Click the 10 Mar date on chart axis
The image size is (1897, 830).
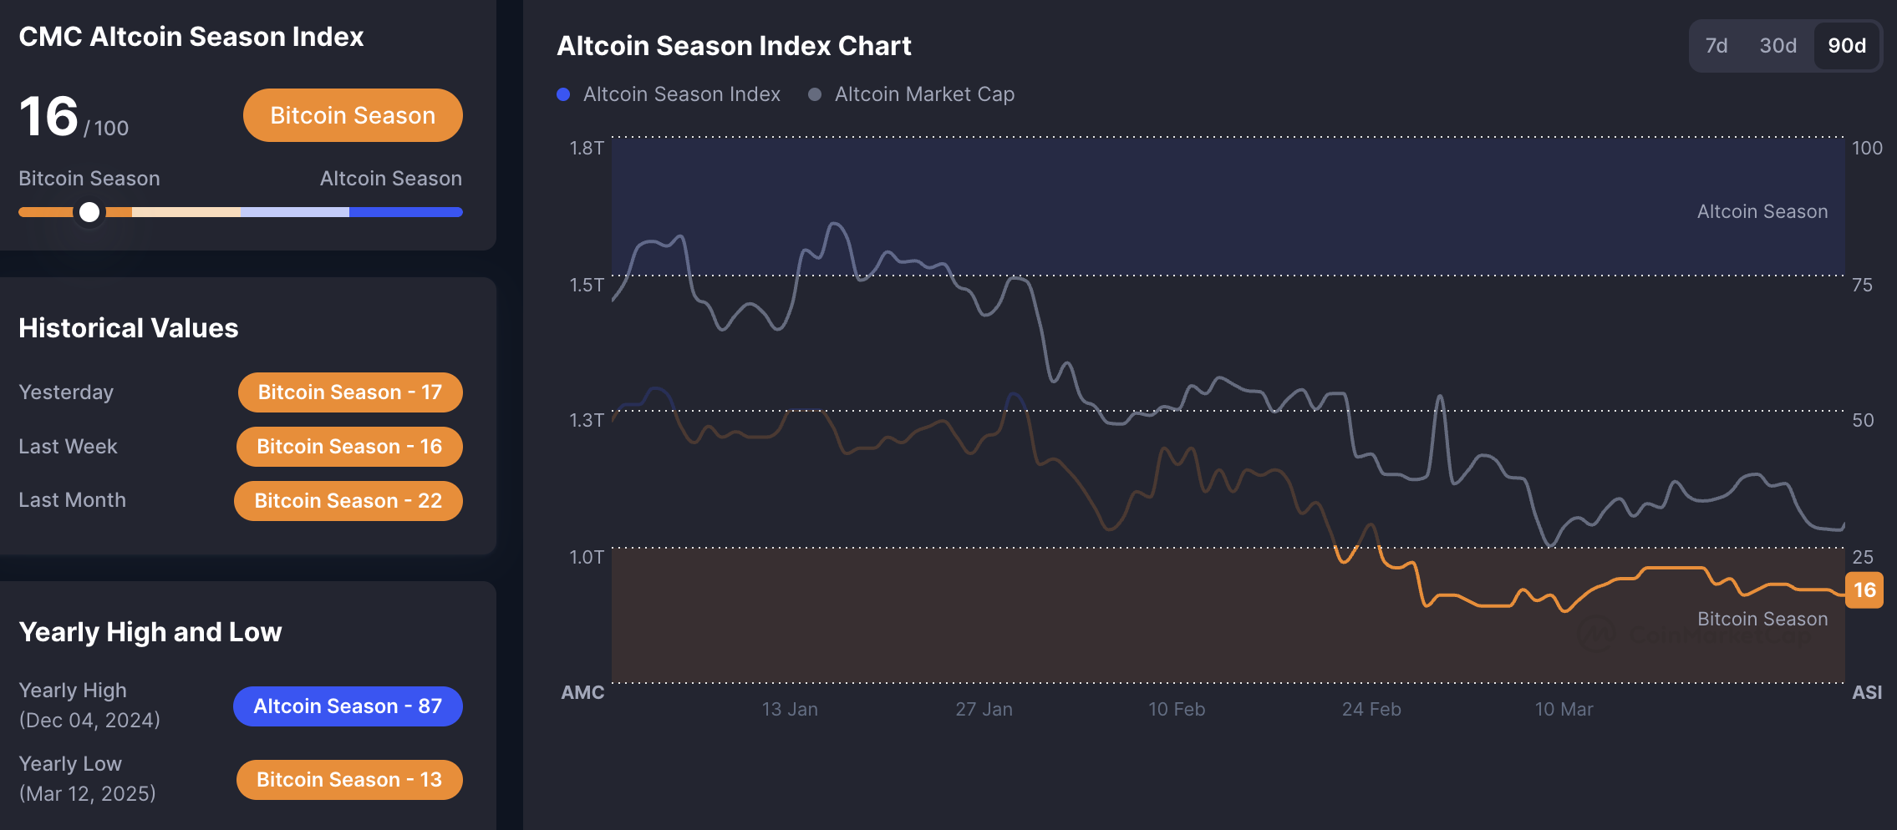(1564, 709)
